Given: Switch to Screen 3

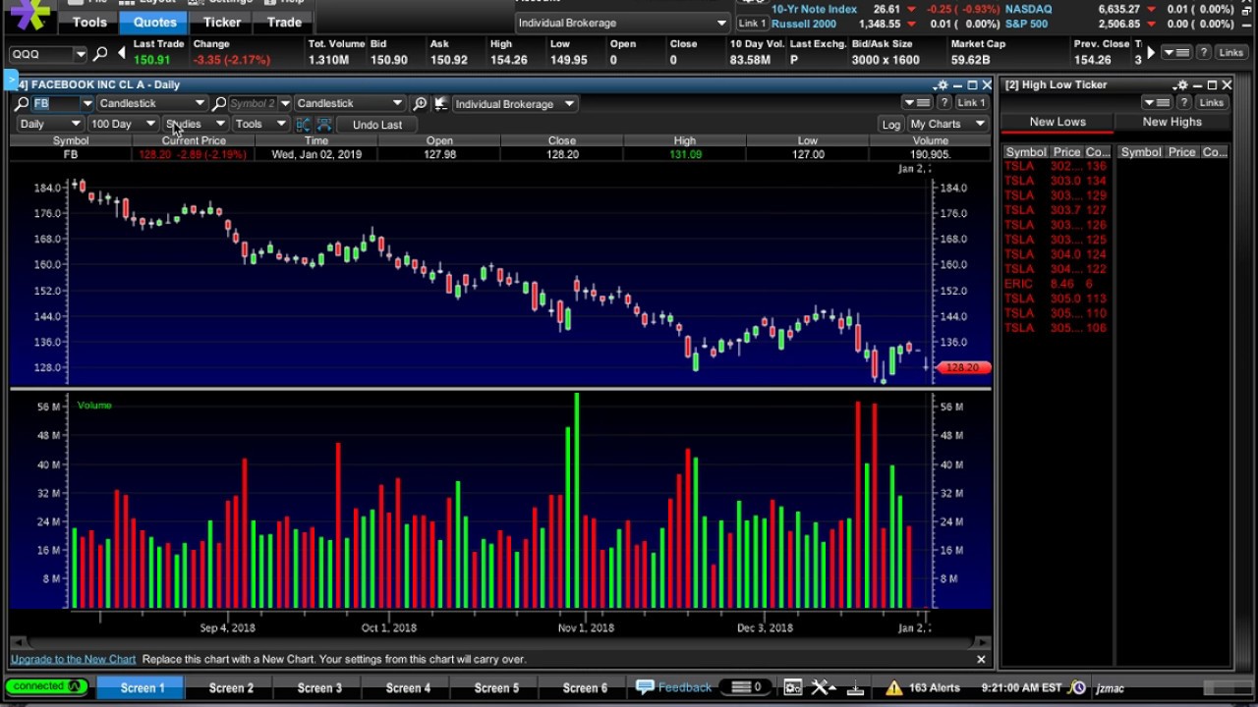Looking at the screenshot, I should 319,687.
